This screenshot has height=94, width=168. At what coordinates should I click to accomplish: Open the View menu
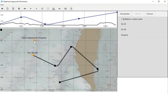pos(2,5)
